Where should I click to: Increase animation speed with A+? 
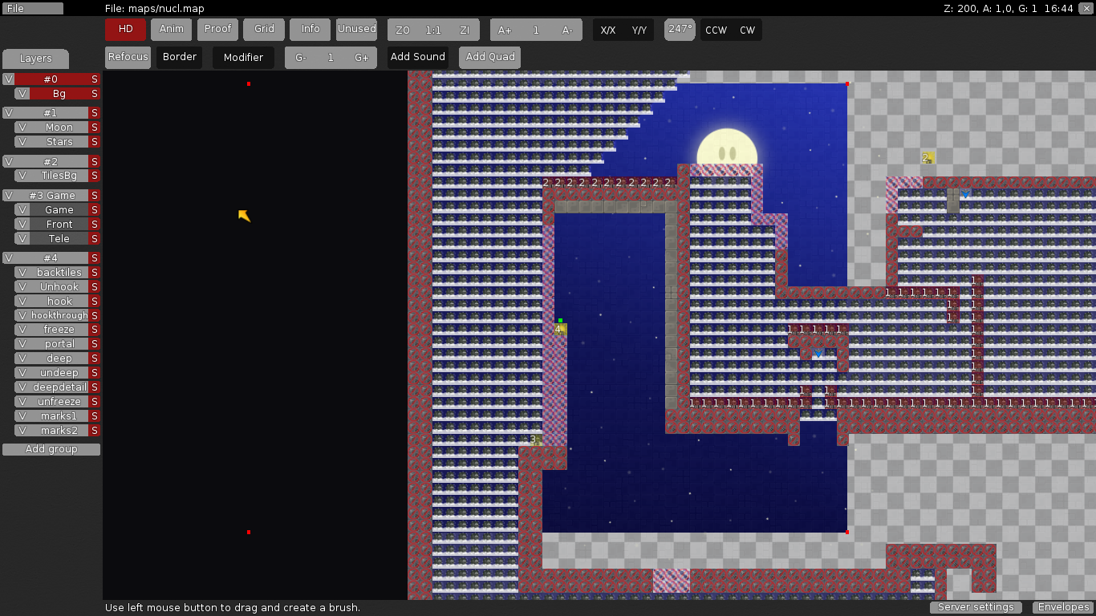505,30
